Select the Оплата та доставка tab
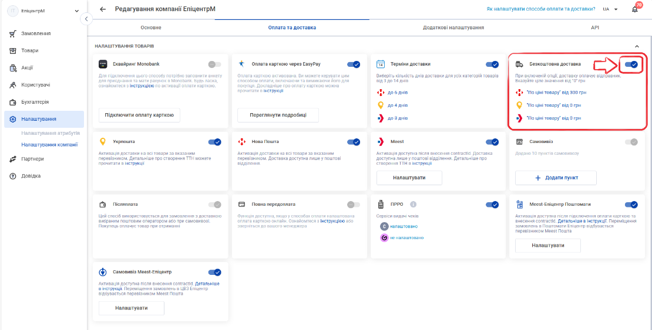652x330 pixels. 292,28
